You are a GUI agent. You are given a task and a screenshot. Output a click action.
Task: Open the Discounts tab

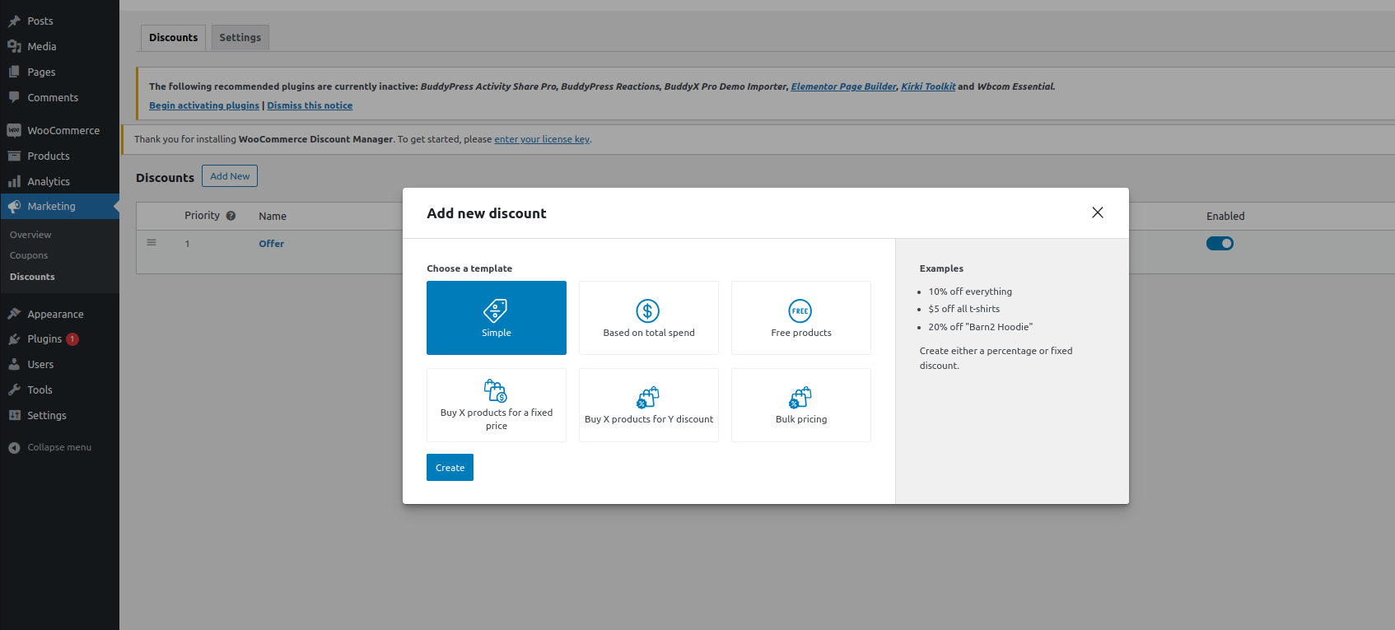point(173,38)
